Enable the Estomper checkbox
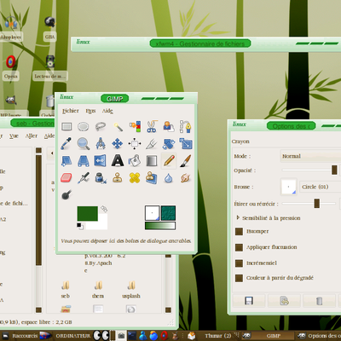The image size is (341, 341). pyautogui.click(x=239, y=231)
